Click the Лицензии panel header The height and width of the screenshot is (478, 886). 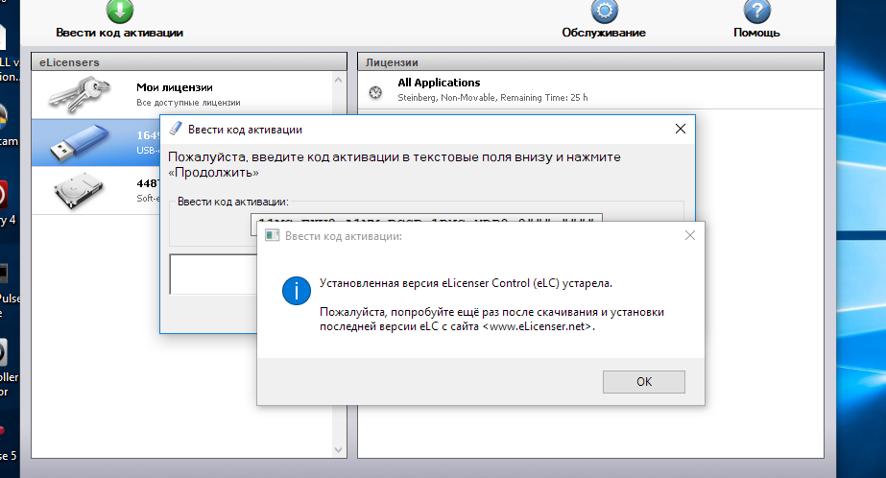pos(590,62)
